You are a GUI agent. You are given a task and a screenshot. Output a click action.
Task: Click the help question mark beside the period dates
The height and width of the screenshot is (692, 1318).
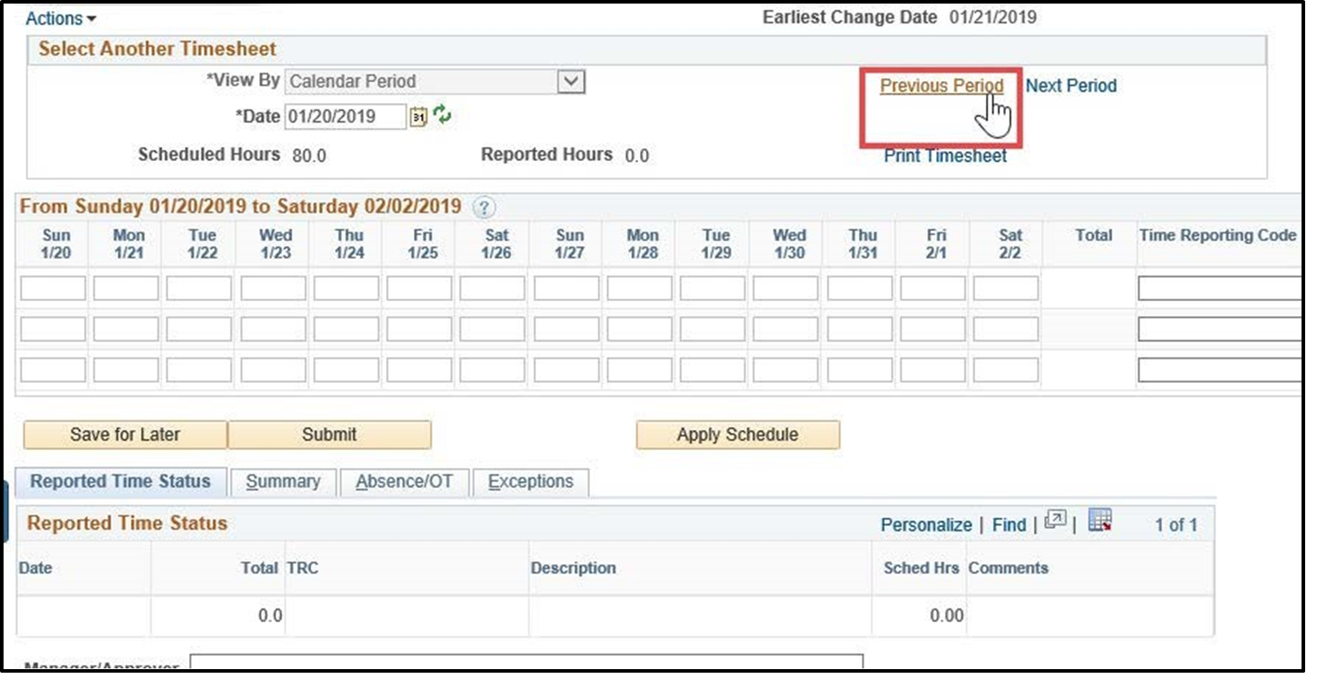point(484,208)
